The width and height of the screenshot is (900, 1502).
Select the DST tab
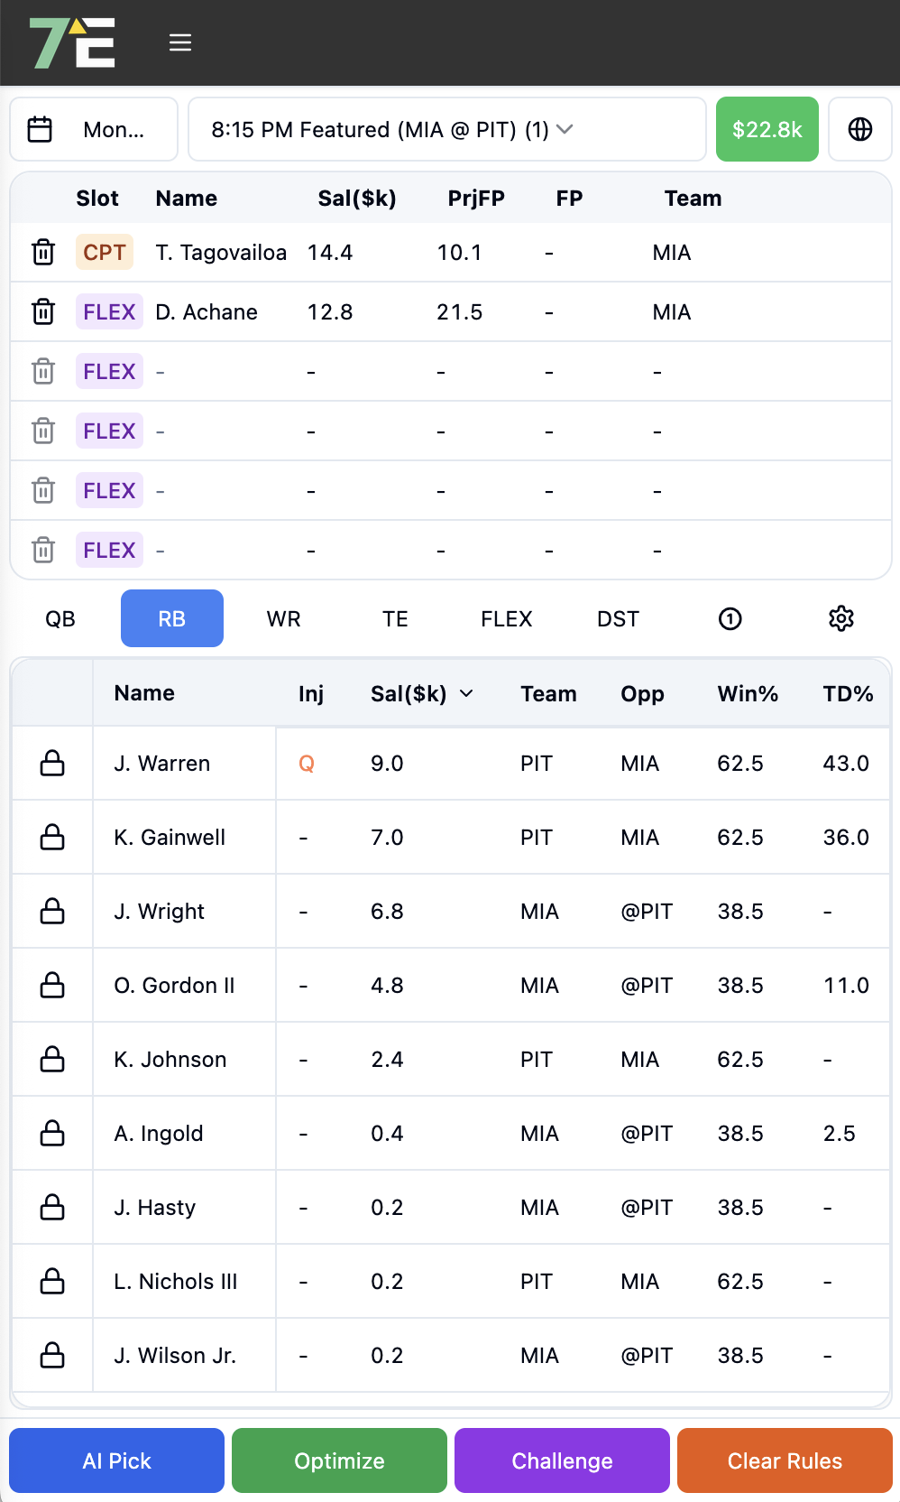pos(618,618)
